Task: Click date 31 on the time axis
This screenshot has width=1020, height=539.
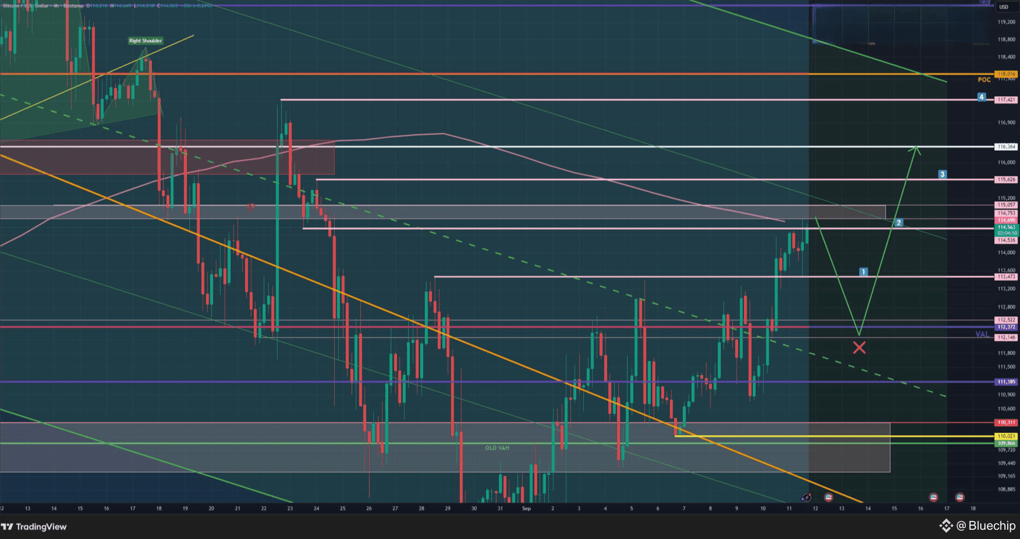Action: 500,509
